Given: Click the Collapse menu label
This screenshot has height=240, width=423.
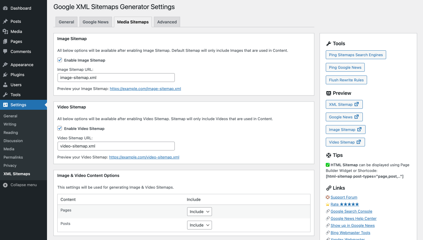Looking at the screenshot, I should [x=23, y=185].
